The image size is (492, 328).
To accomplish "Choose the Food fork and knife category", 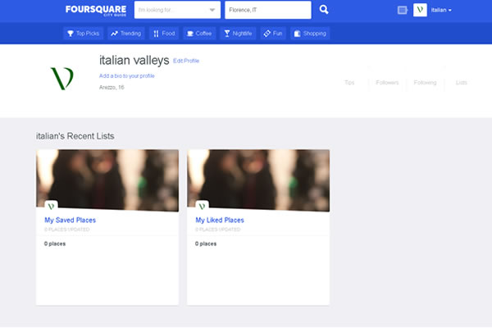I will [x=164, y=34].
